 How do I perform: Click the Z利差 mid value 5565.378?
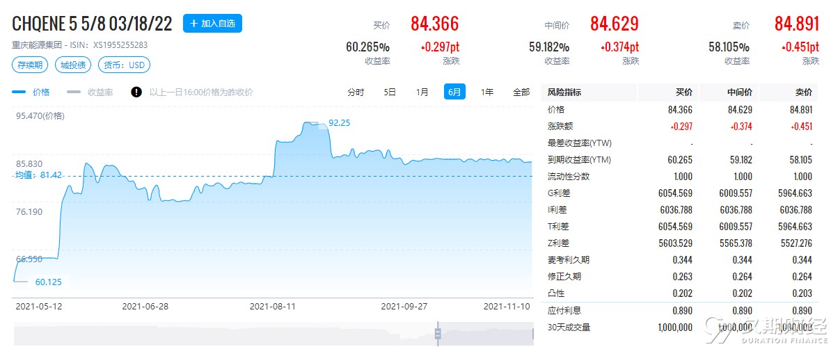tap(736, 243)
